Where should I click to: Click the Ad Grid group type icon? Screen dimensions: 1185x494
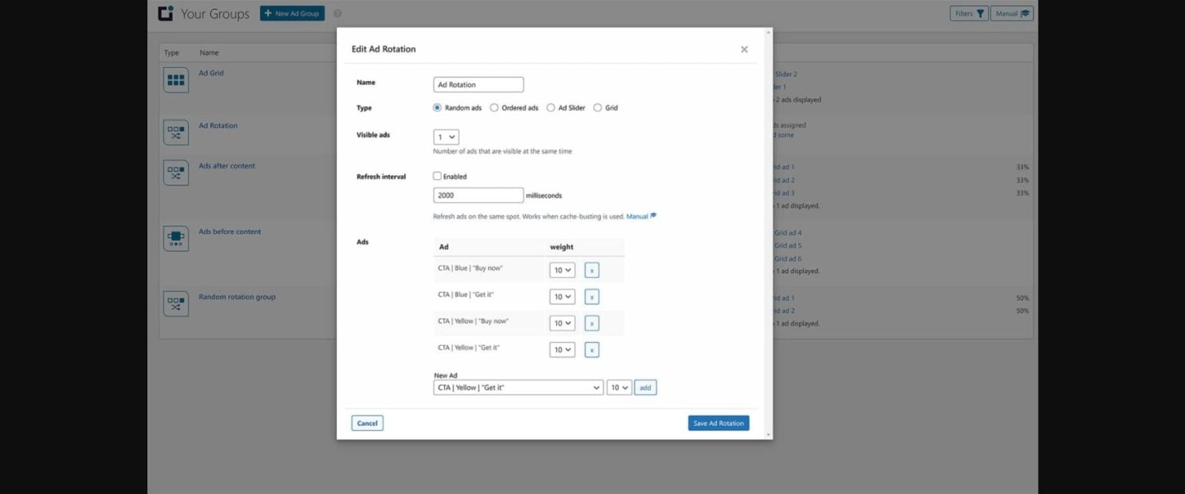click(175, 80)
